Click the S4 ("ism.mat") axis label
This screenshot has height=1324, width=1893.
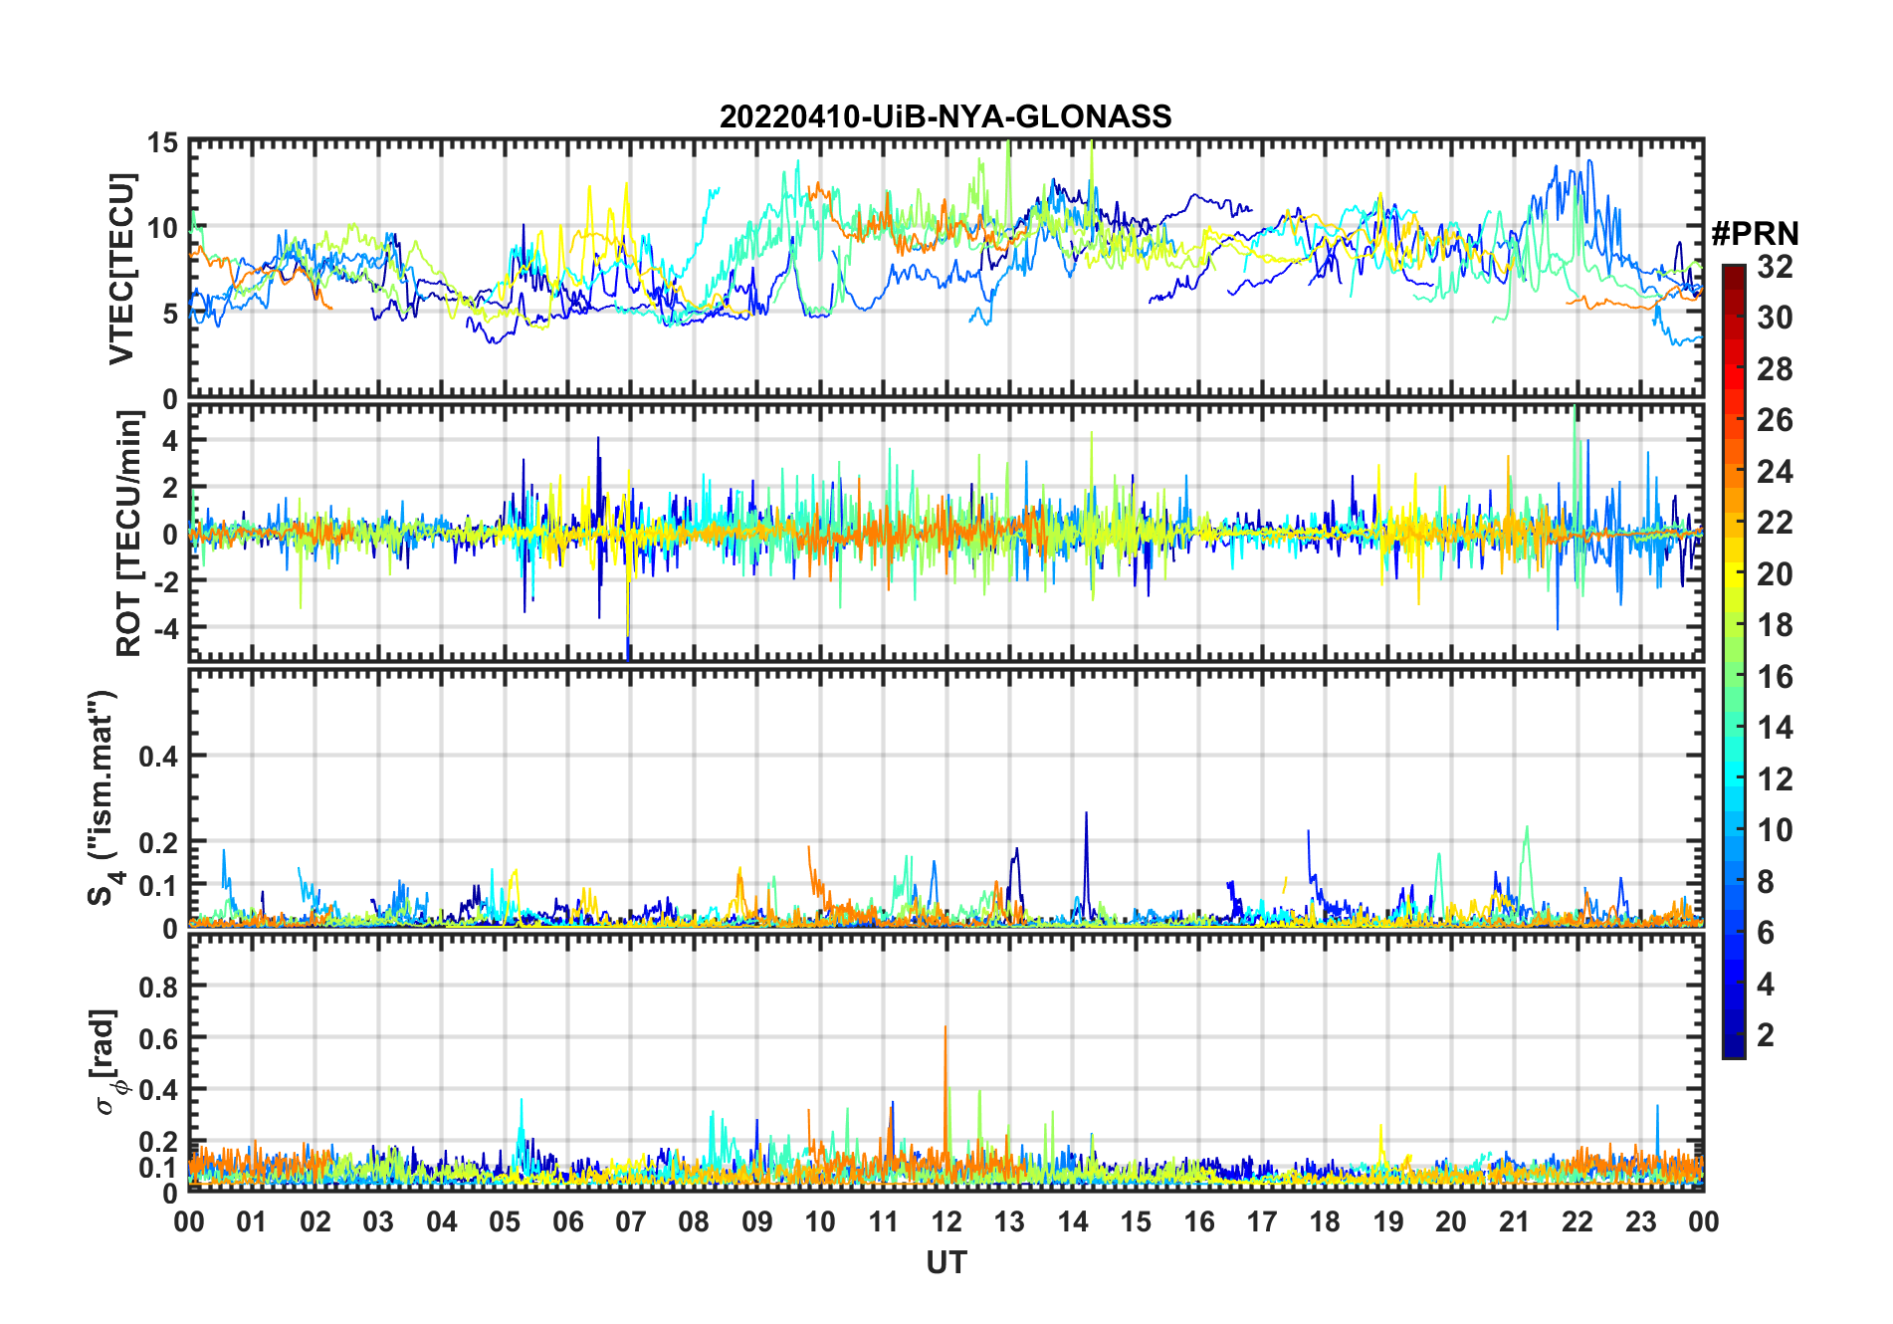tap(103, 797)
